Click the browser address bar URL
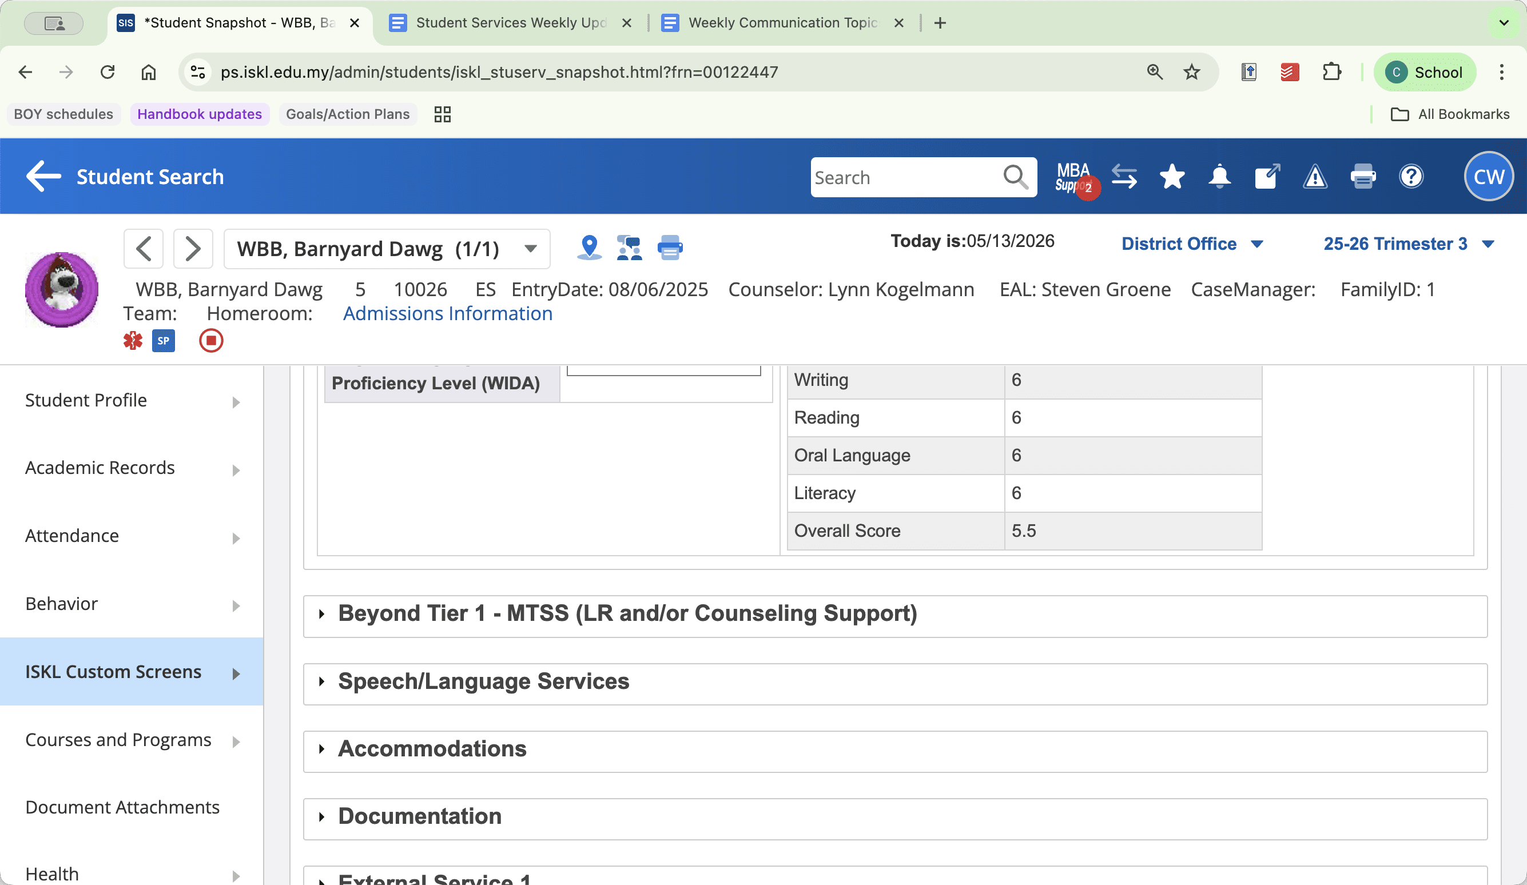The height and width of the screenshot is (885, 1527). (499, 72)
